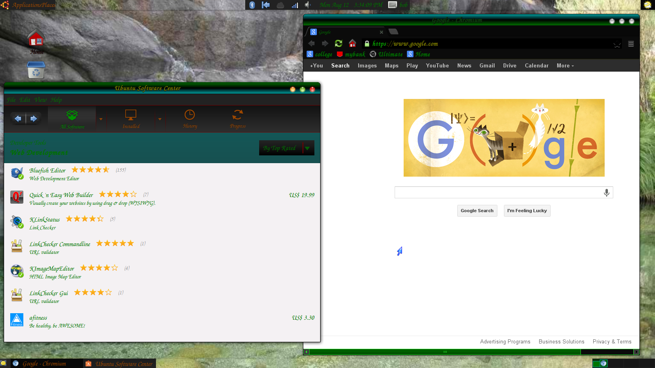
Task: Go forward in Software Center
Action: coord(34,119)
